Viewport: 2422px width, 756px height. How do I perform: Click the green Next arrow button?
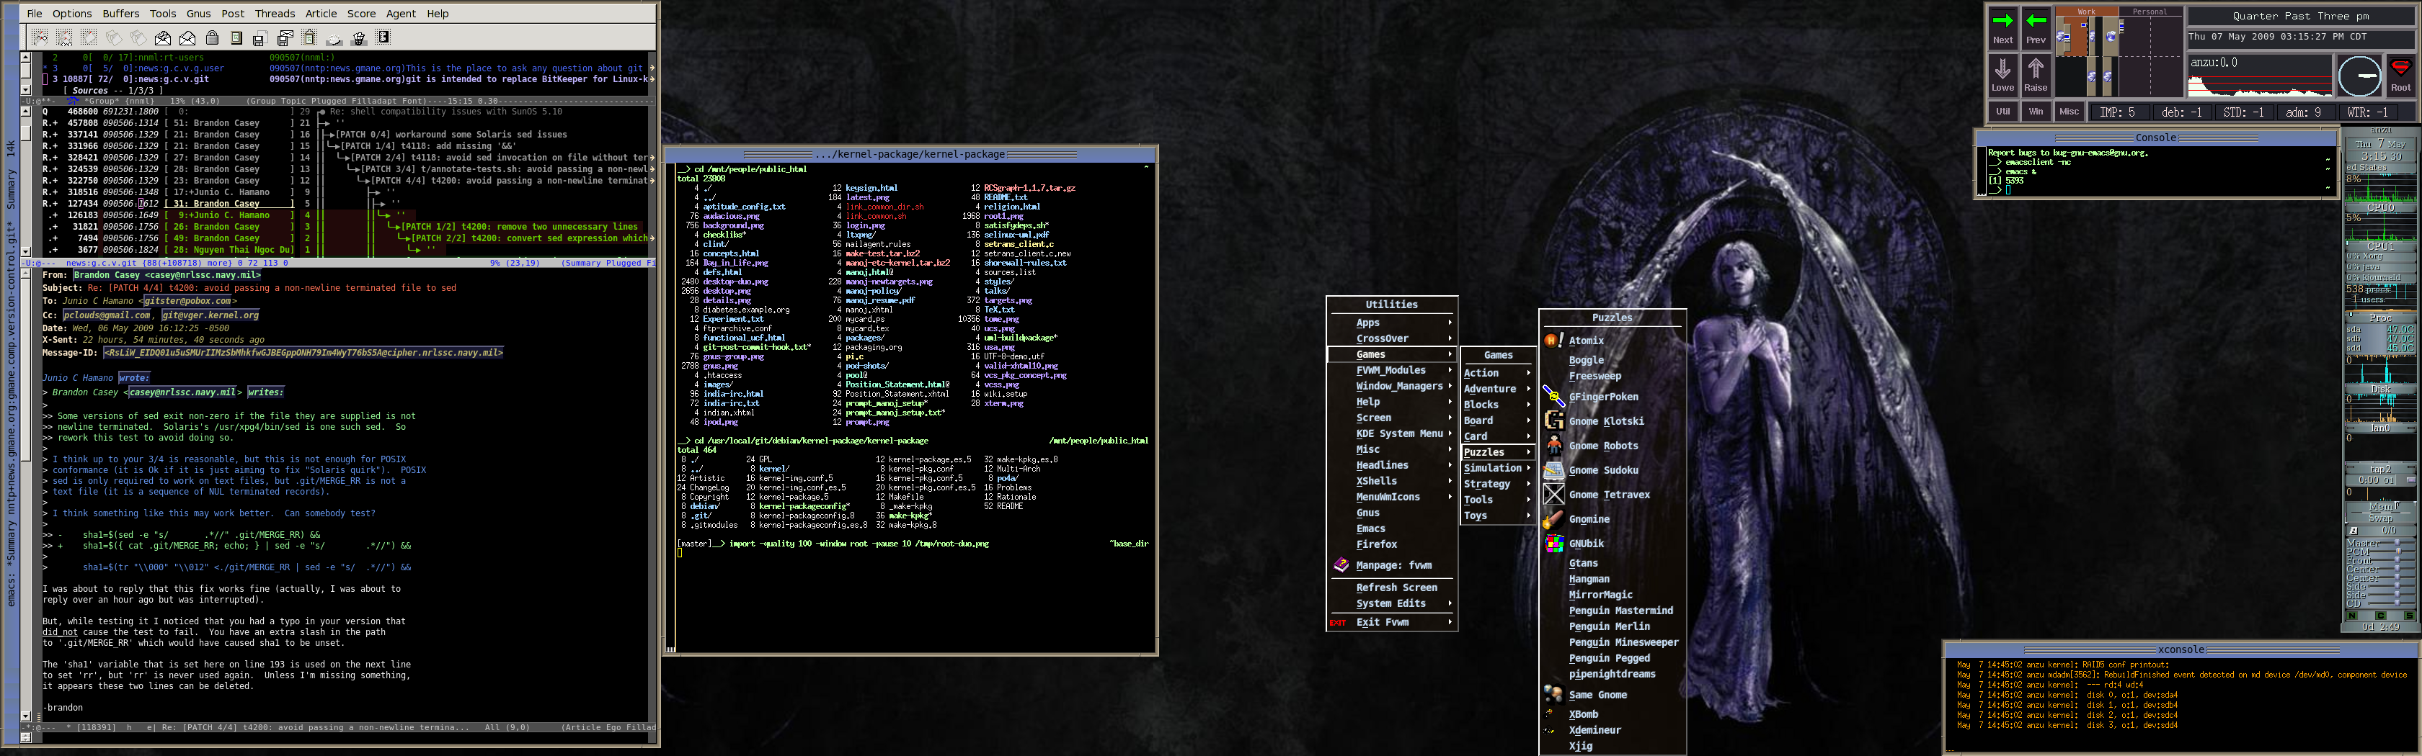click(x=2002, y=27)
